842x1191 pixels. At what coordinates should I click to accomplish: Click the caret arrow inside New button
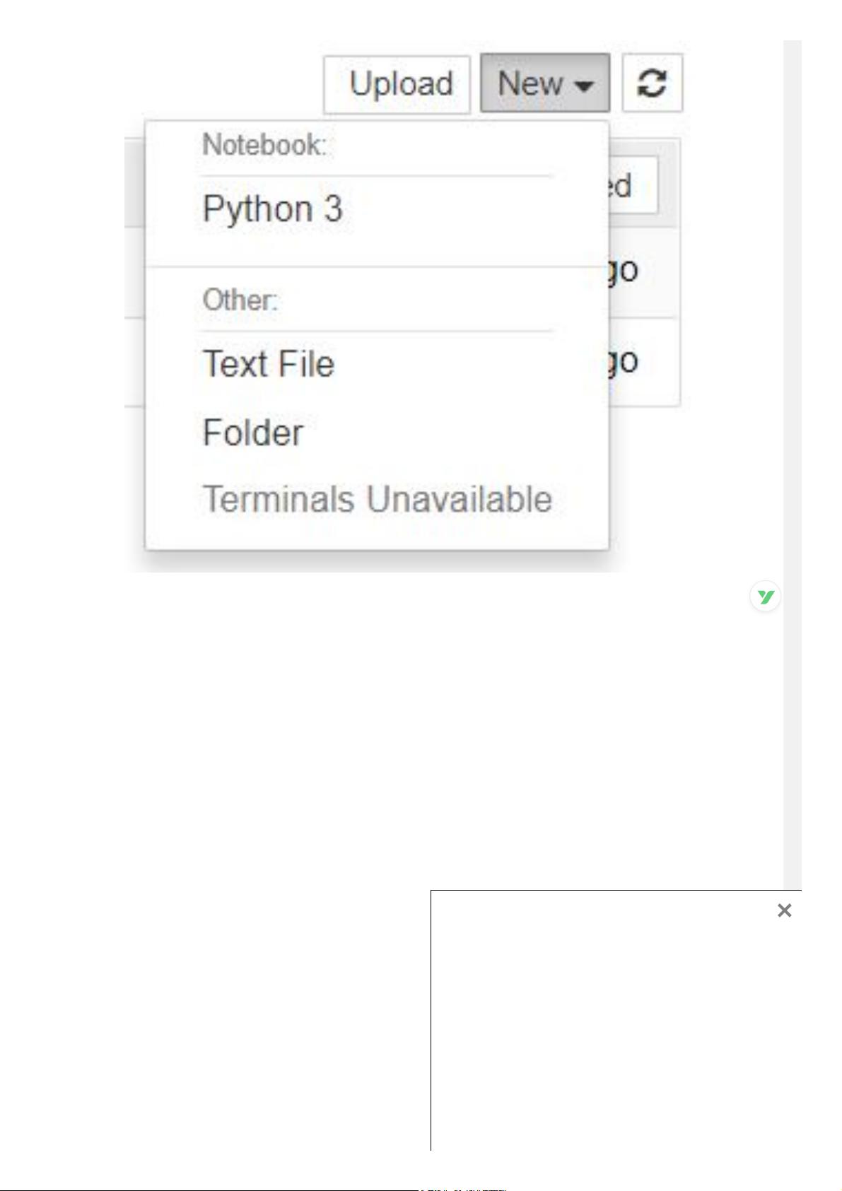click(x=584, y=86)
